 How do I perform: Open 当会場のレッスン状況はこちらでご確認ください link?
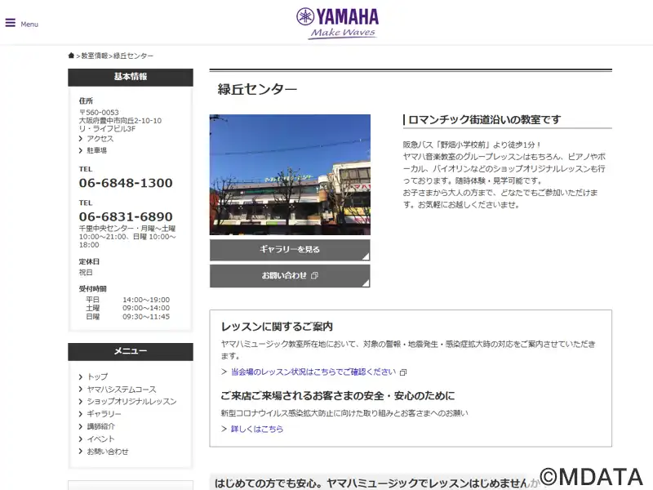tap(313, 372)
